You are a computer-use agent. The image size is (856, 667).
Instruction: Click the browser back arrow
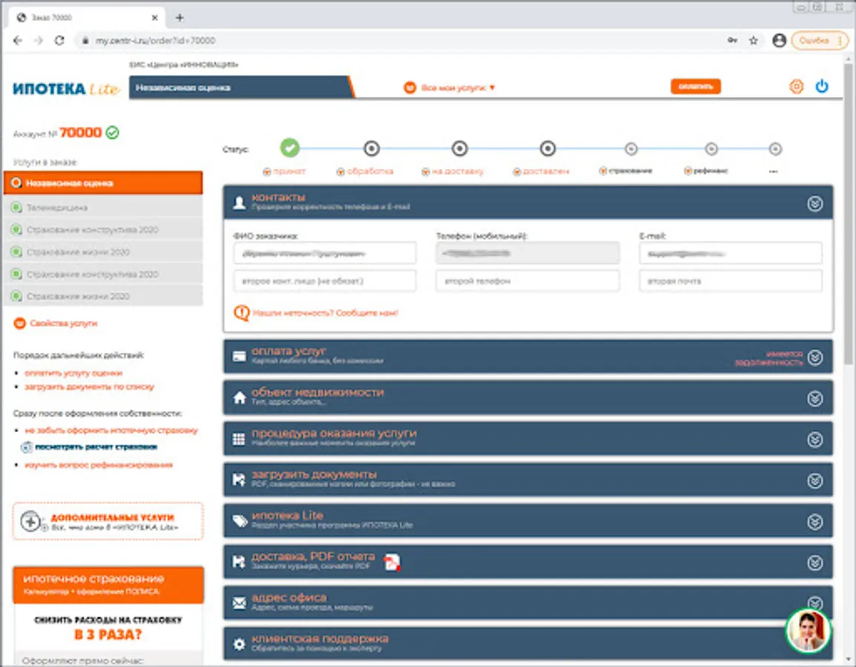click(18, 41)
